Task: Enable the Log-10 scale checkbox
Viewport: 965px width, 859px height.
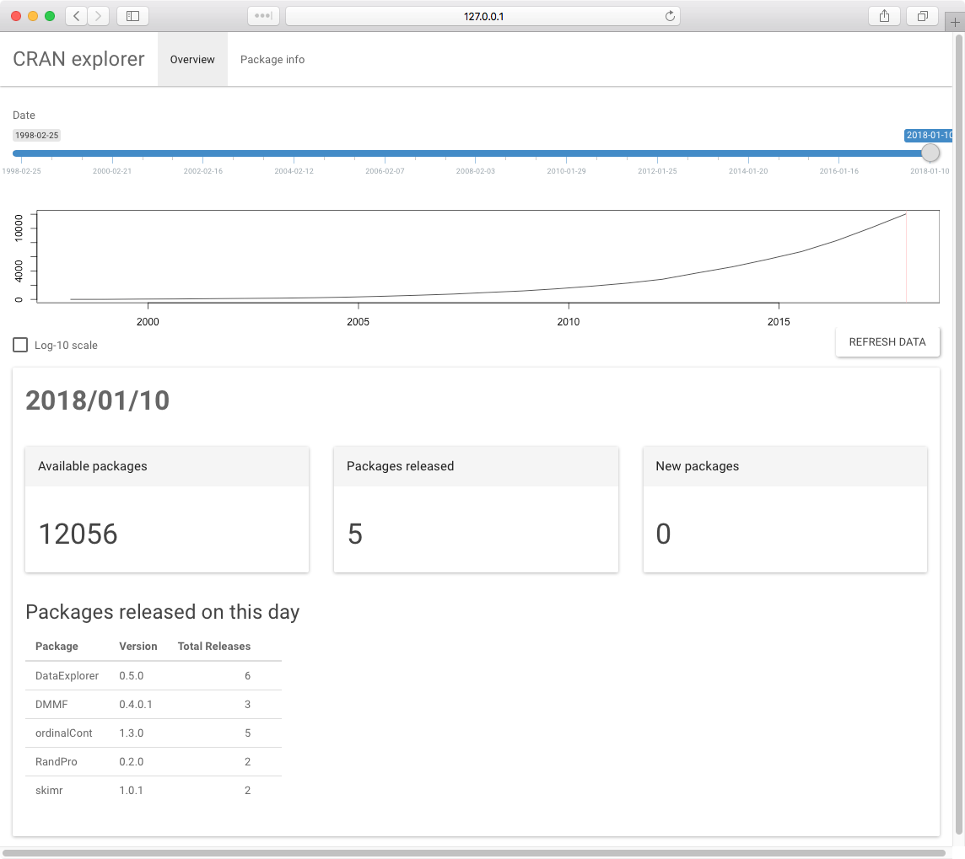Action: [20, 345]
